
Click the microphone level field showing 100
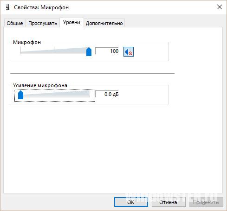pos(107,51)
